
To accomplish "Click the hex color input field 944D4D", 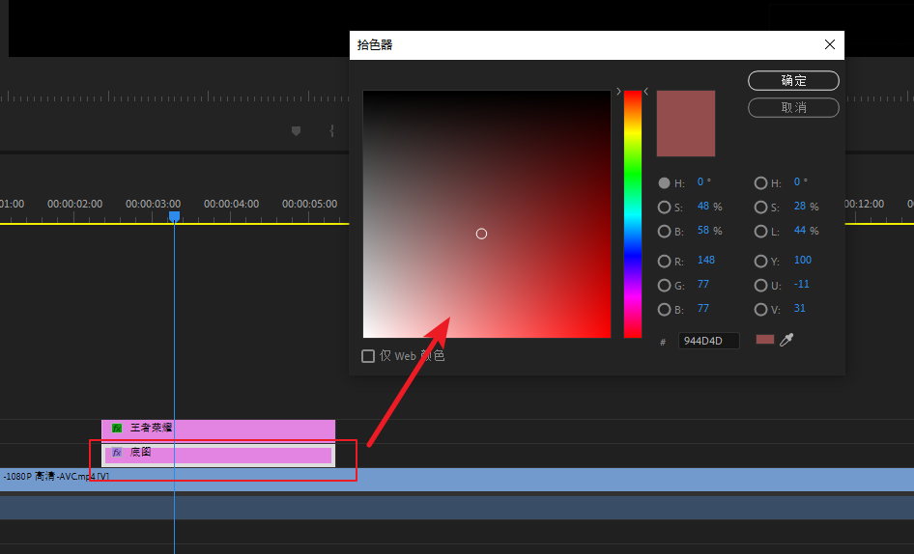I will (708, 341).
